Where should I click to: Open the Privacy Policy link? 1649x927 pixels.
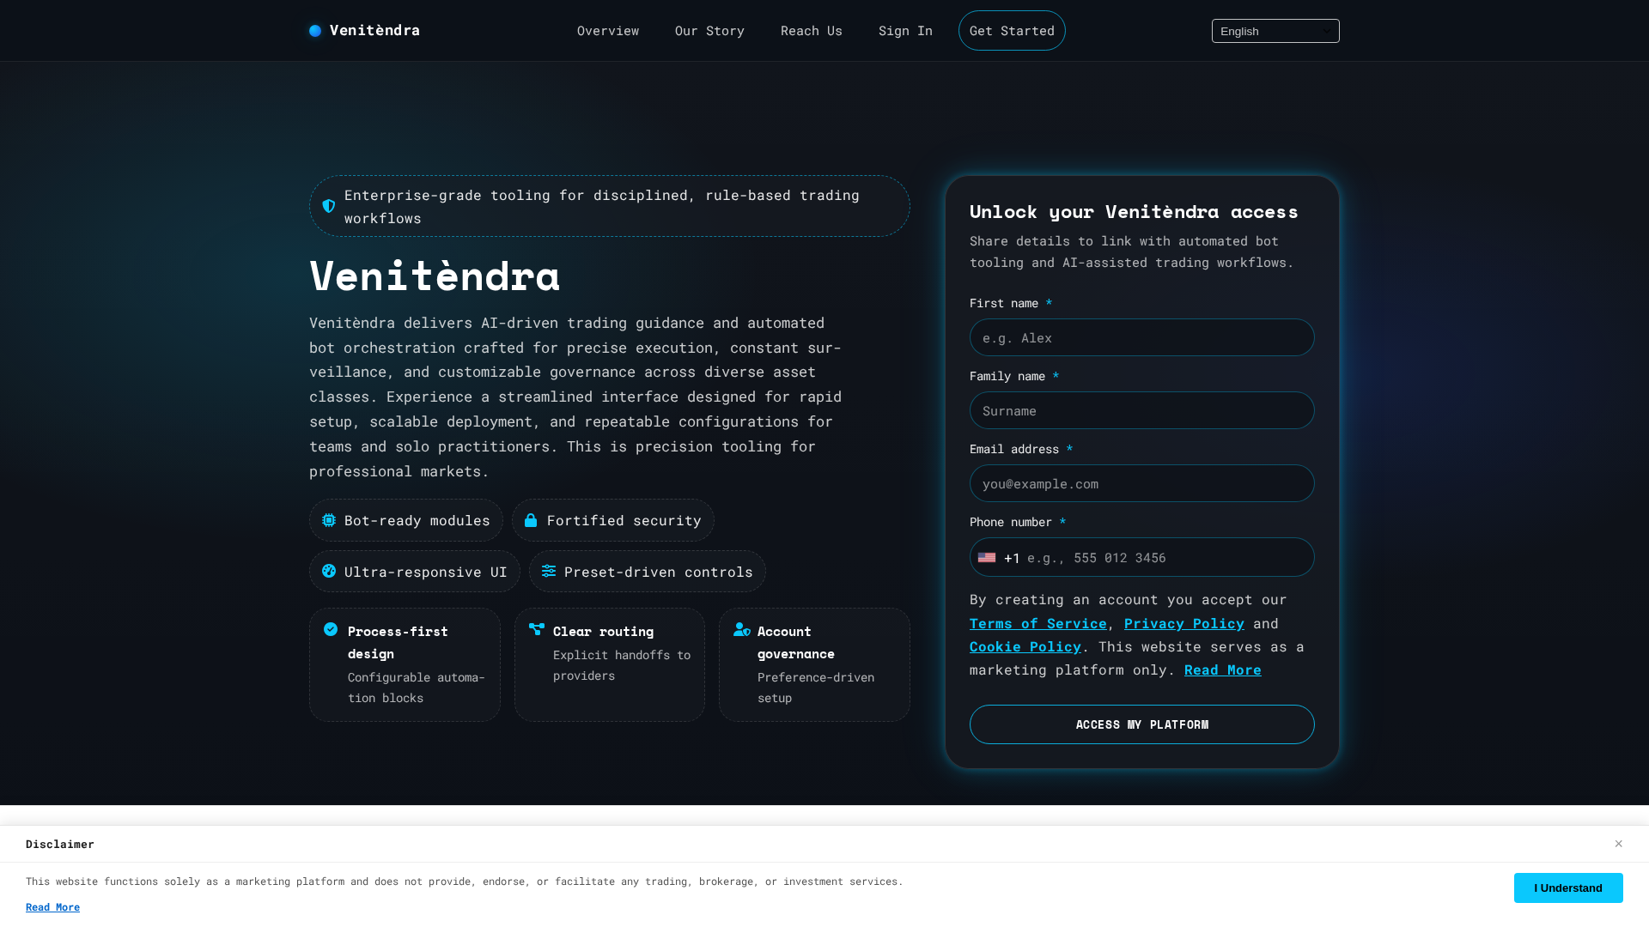point(1184,623)
